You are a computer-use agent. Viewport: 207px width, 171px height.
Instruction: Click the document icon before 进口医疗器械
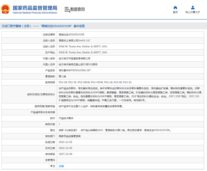coord(3,26)
